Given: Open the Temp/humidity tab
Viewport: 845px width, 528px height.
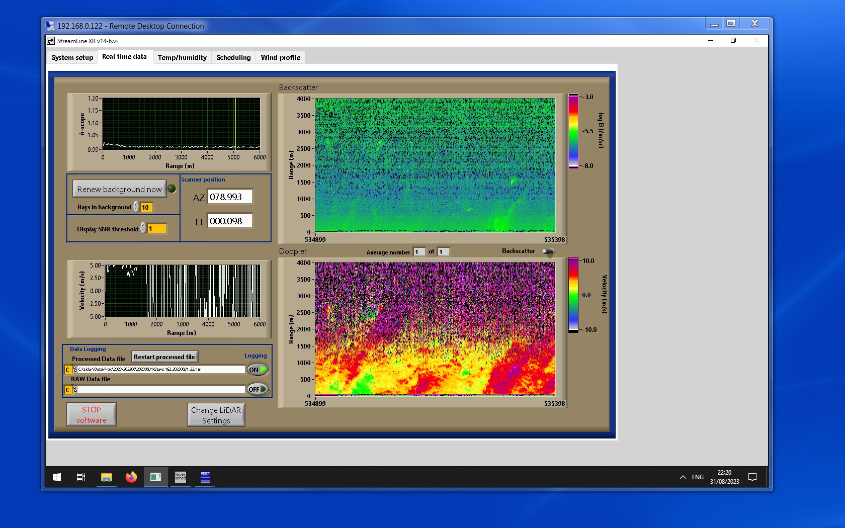Looking at the screenshot, I should [x=182, y=57].
